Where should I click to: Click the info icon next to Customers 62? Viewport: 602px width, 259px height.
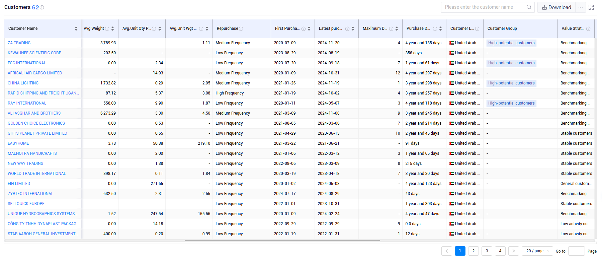(42, 7)
